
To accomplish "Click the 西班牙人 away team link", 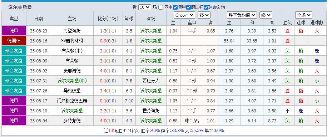I will pyautogui.click(x=151, y=81).
